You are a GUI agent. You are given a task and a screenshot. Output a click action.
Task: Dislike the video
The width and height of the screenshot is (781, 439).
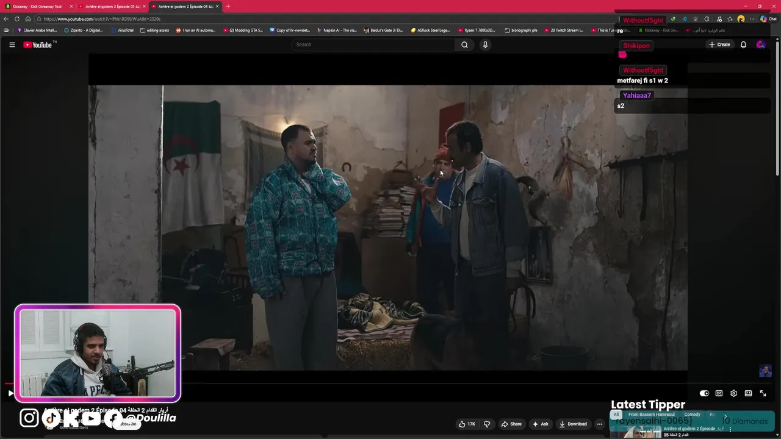pyautogui.click(x=487, y=424)
